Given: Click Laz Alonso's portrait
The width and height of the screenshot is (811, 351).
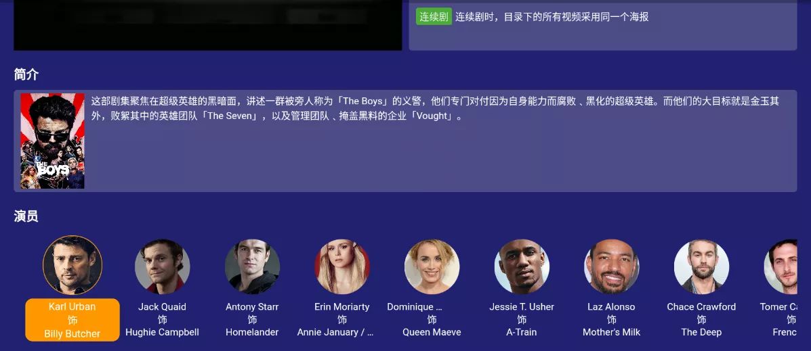Looking at the screenshot, I should point(612,267).
